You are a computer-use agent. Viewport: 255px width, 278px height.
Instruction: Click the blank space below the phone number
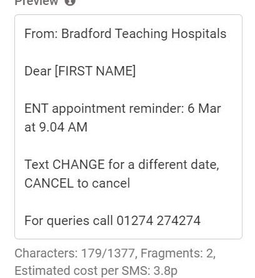click(128, 232)
